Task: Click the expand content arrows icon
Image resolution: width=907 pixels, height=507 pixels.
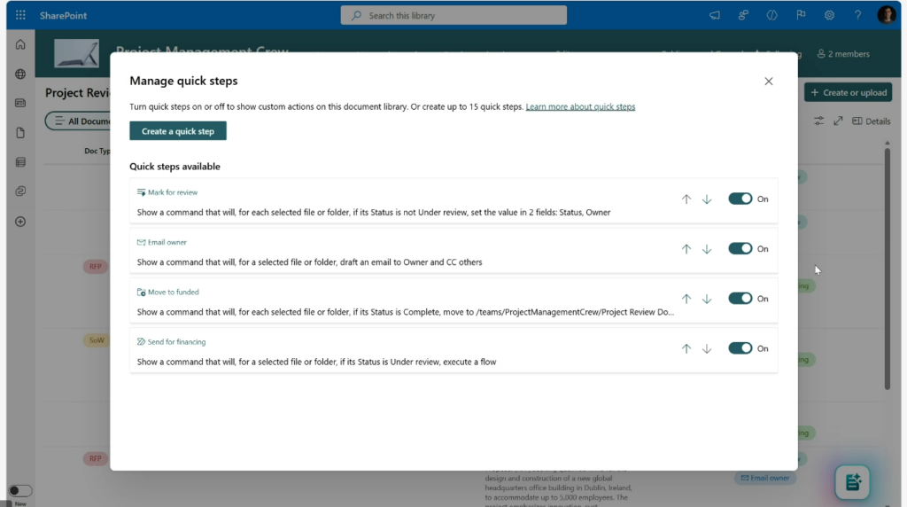Action: point(838,121)
